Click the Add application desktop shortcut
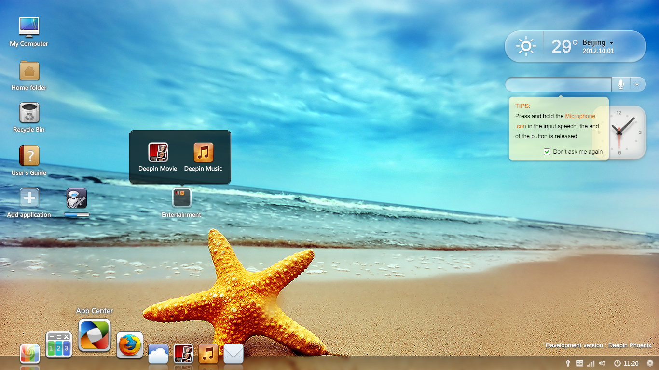Viewport: 659px width, 370px height. click(x=29, y=198)
